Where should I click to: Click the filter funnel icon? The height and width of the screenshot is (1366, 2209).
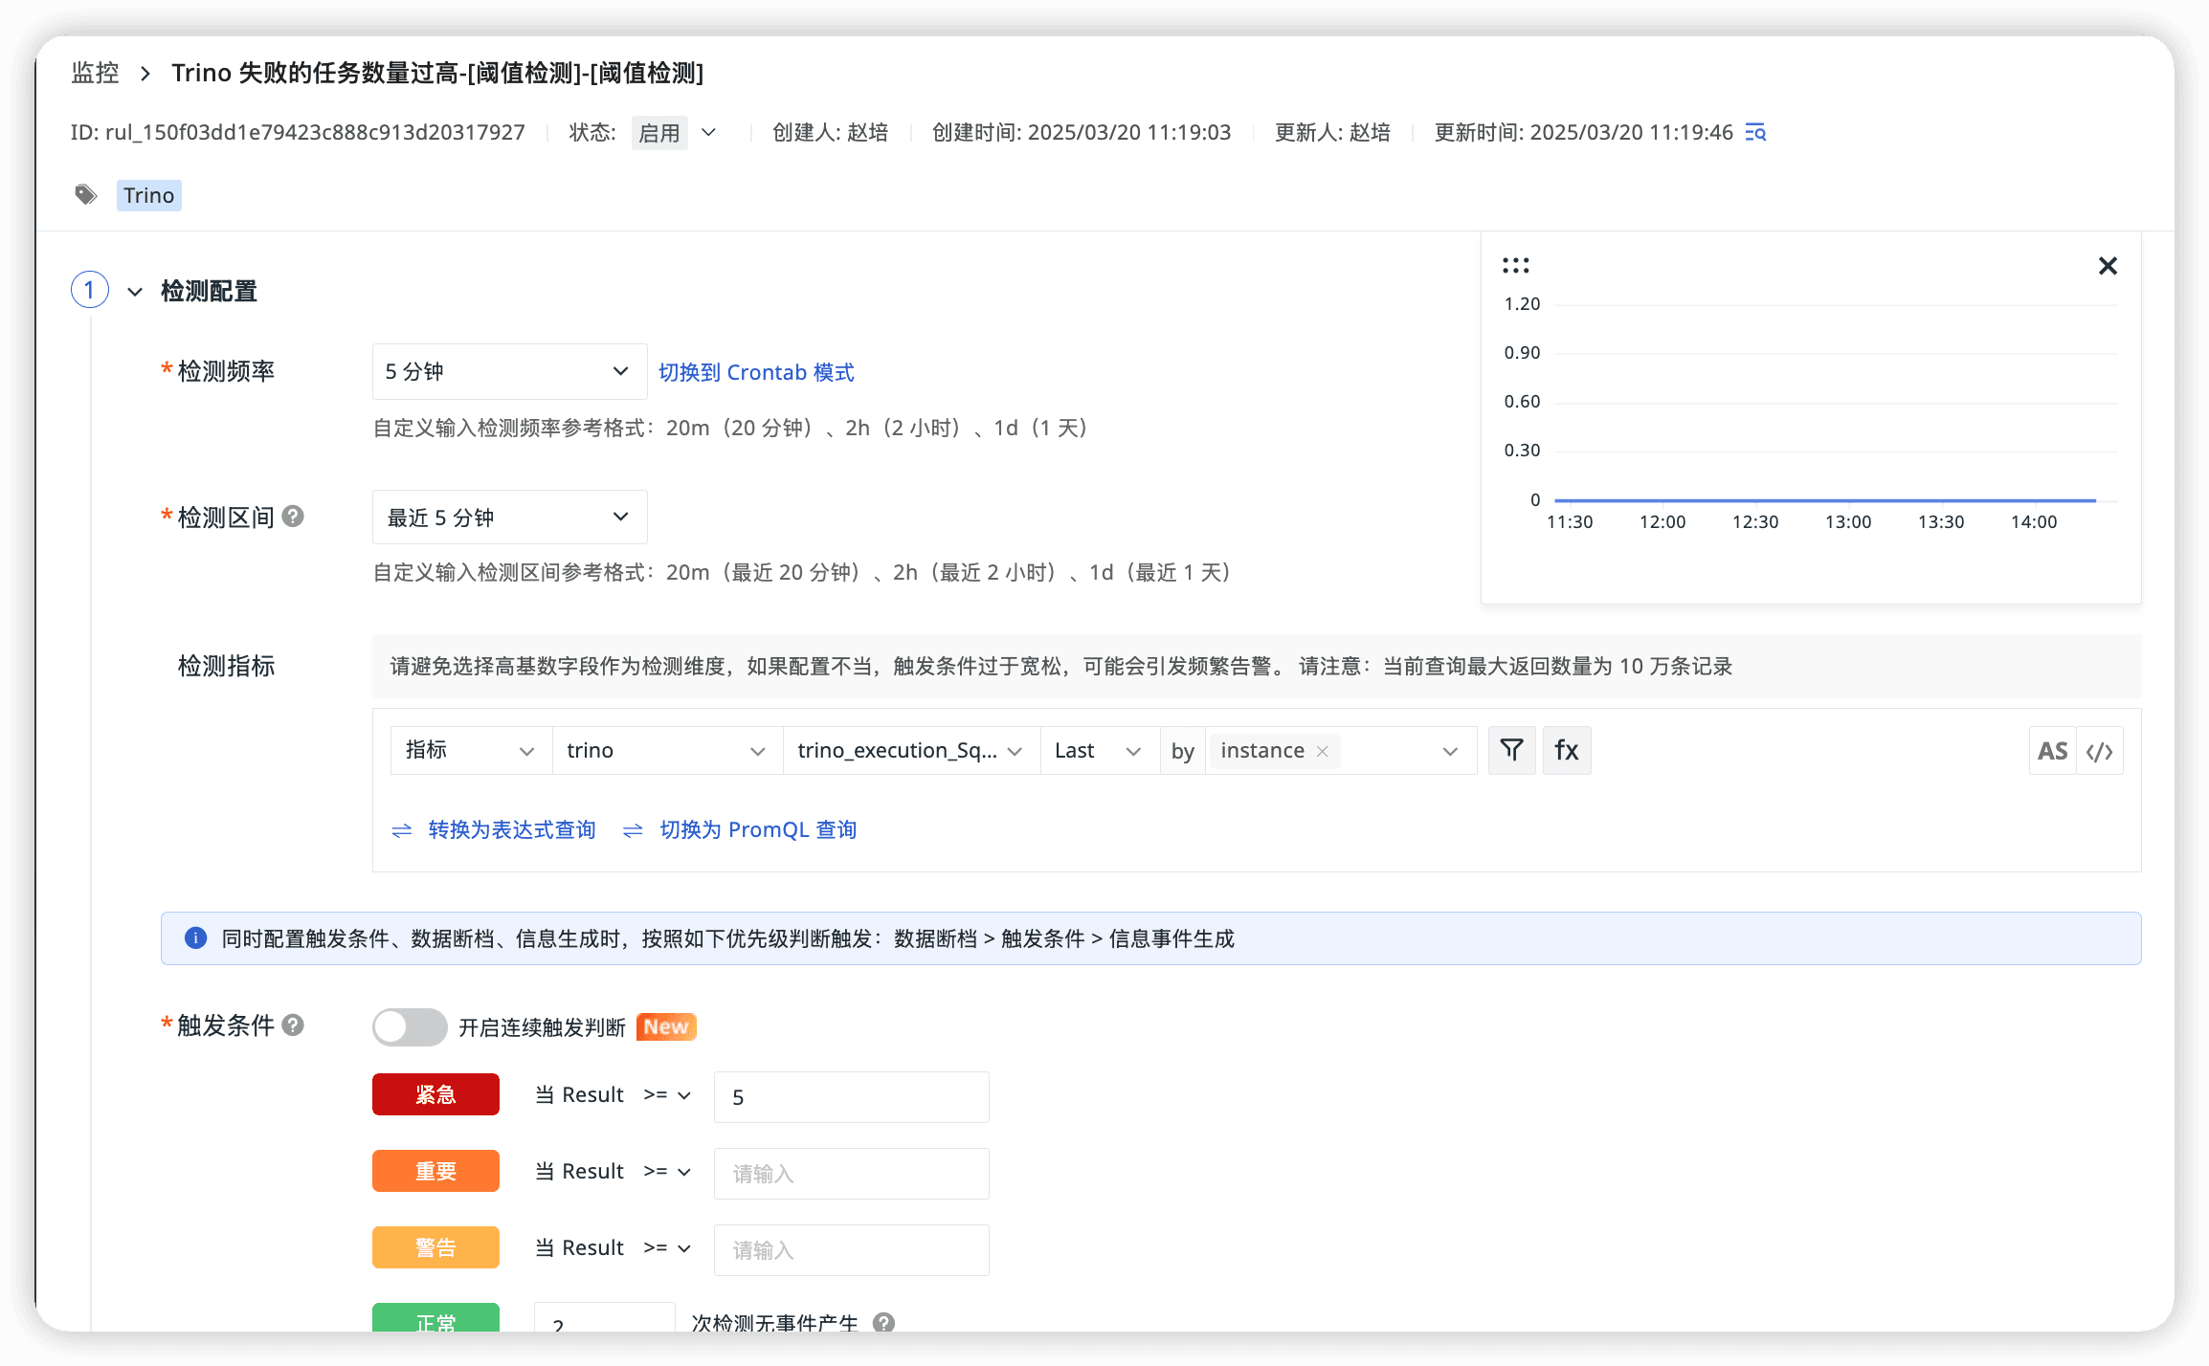click(x=1511, y=750)
